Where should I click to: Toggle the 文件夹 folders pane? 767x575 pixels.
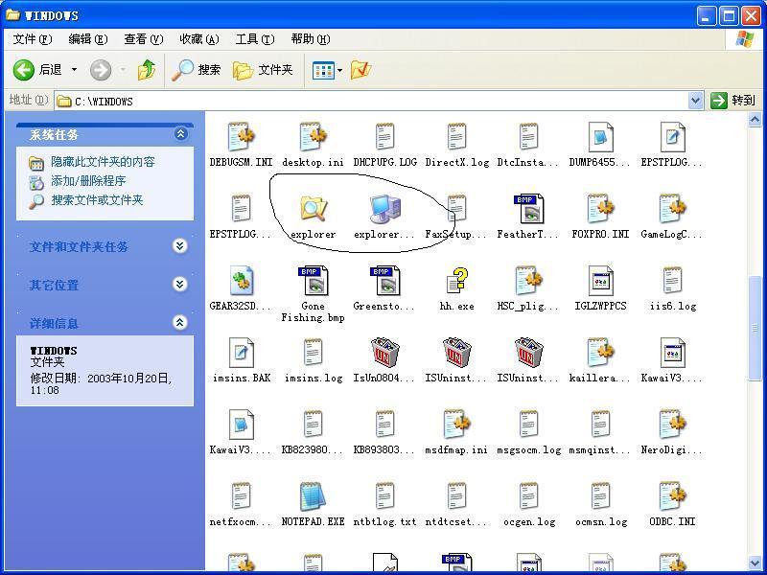tap(263, 70)
